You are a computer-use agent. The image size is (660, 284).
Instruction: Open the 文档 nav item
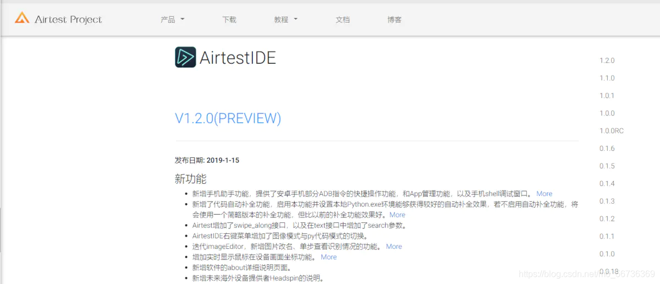343,19
